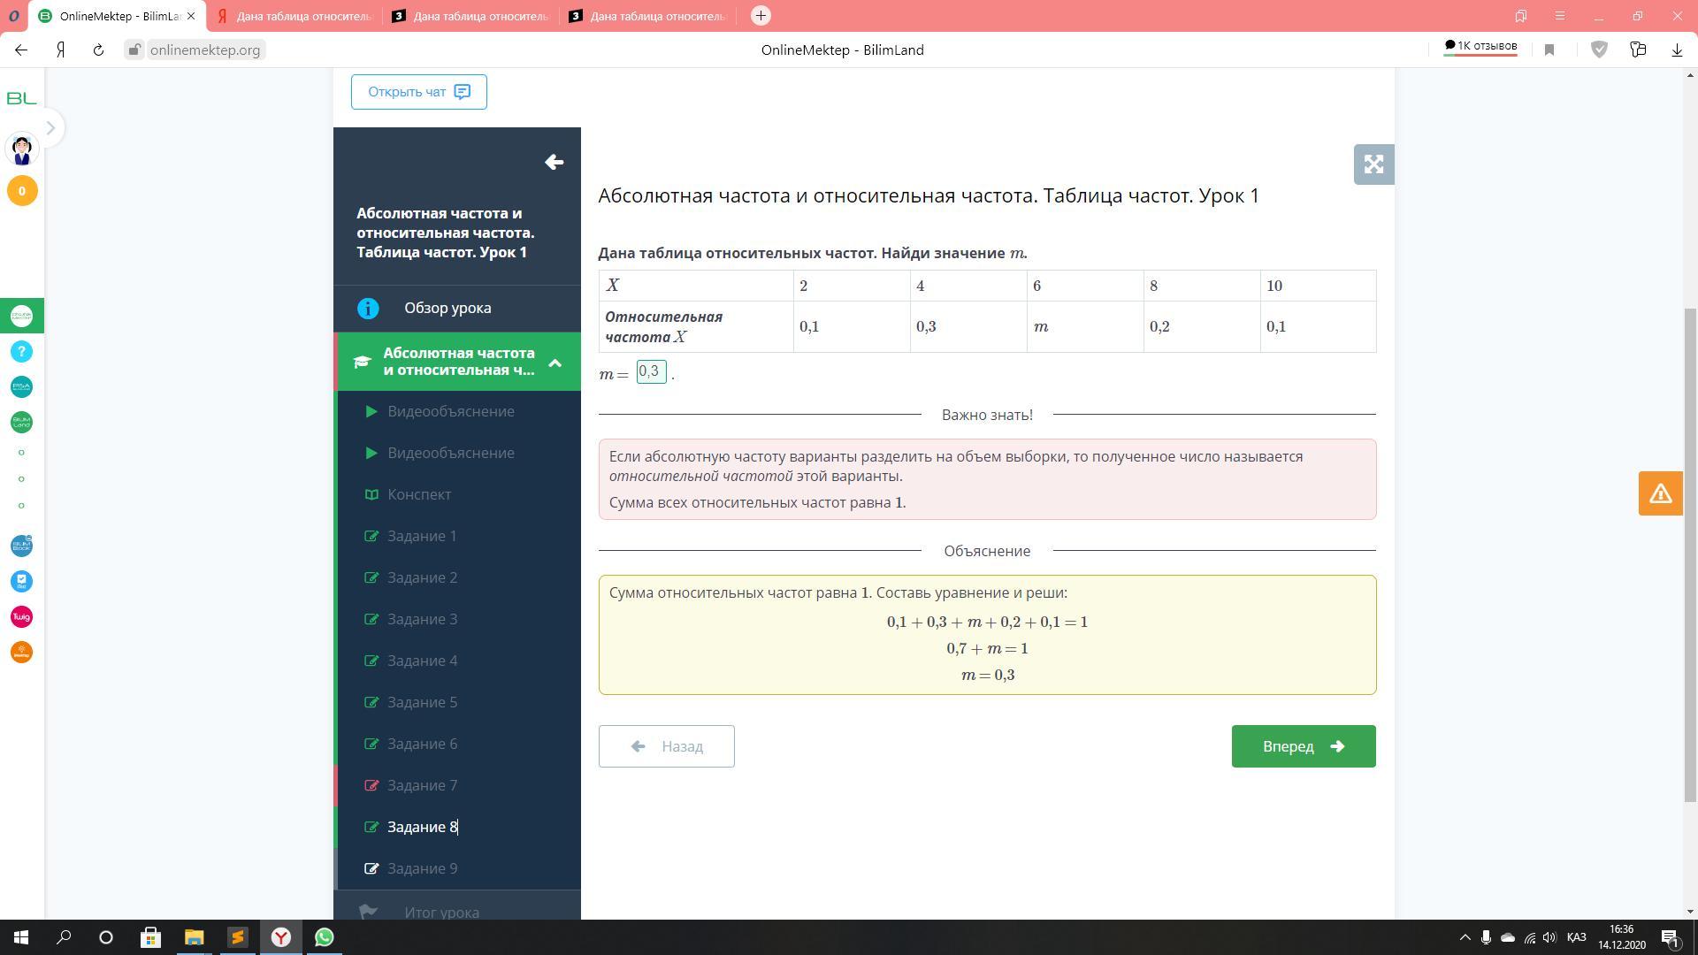Open the Online Mektep green icon
The image size is (1698, 955).
22,316
